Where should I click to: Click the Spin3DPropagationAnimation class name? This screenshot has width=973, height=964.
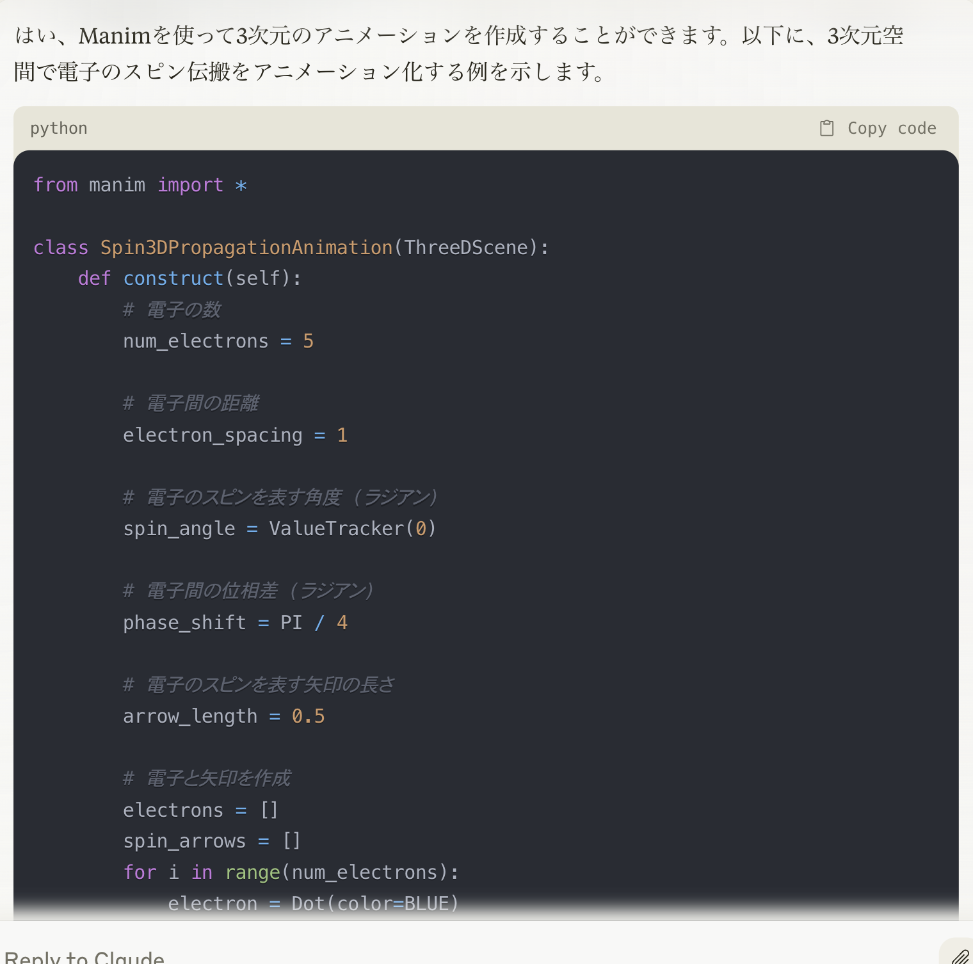tap(246, 248)
